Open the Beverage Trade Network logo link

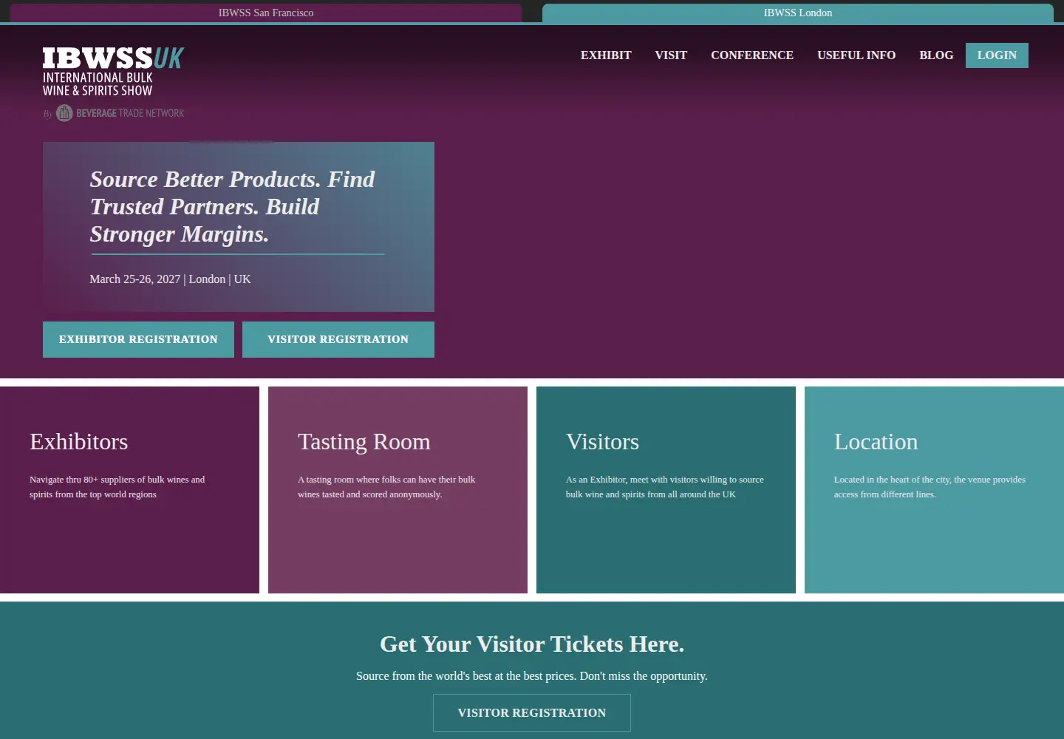[x=114, y=113]
